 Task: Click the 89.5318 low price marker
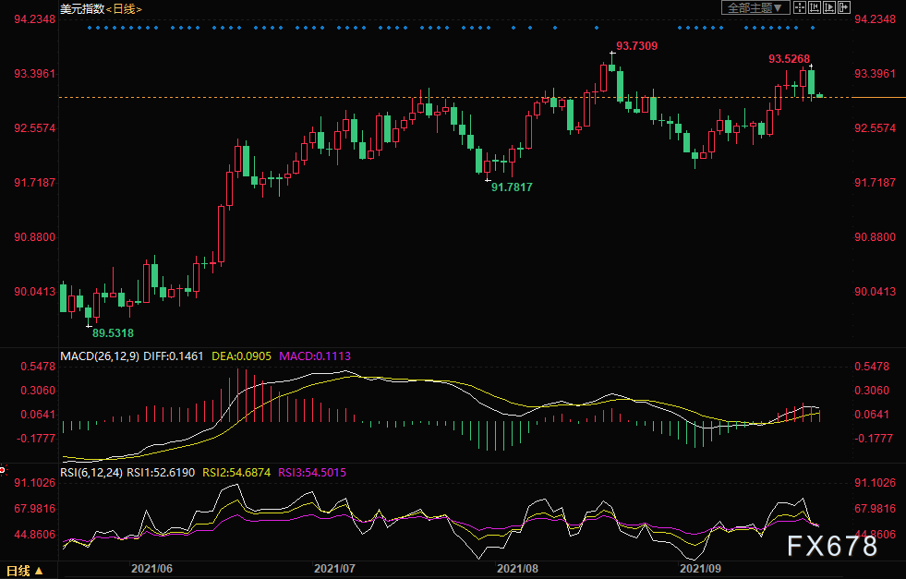point(113,332)
